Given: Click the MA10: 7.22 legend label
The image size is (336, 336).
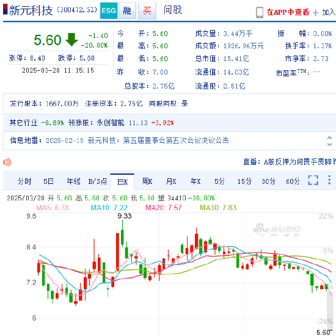Looking at the screenshot, I should click(109, 208).
